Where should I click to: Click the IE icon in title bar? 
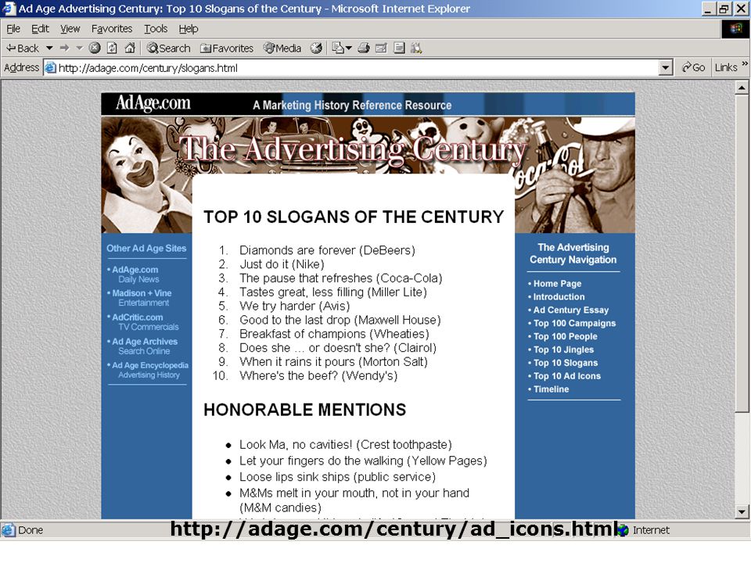(x=9, y=9)
